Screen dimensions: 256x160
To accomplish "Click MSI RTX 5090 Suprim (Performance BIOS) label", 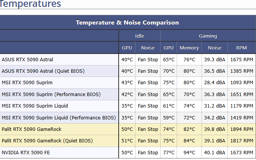I will click(51, 94).
